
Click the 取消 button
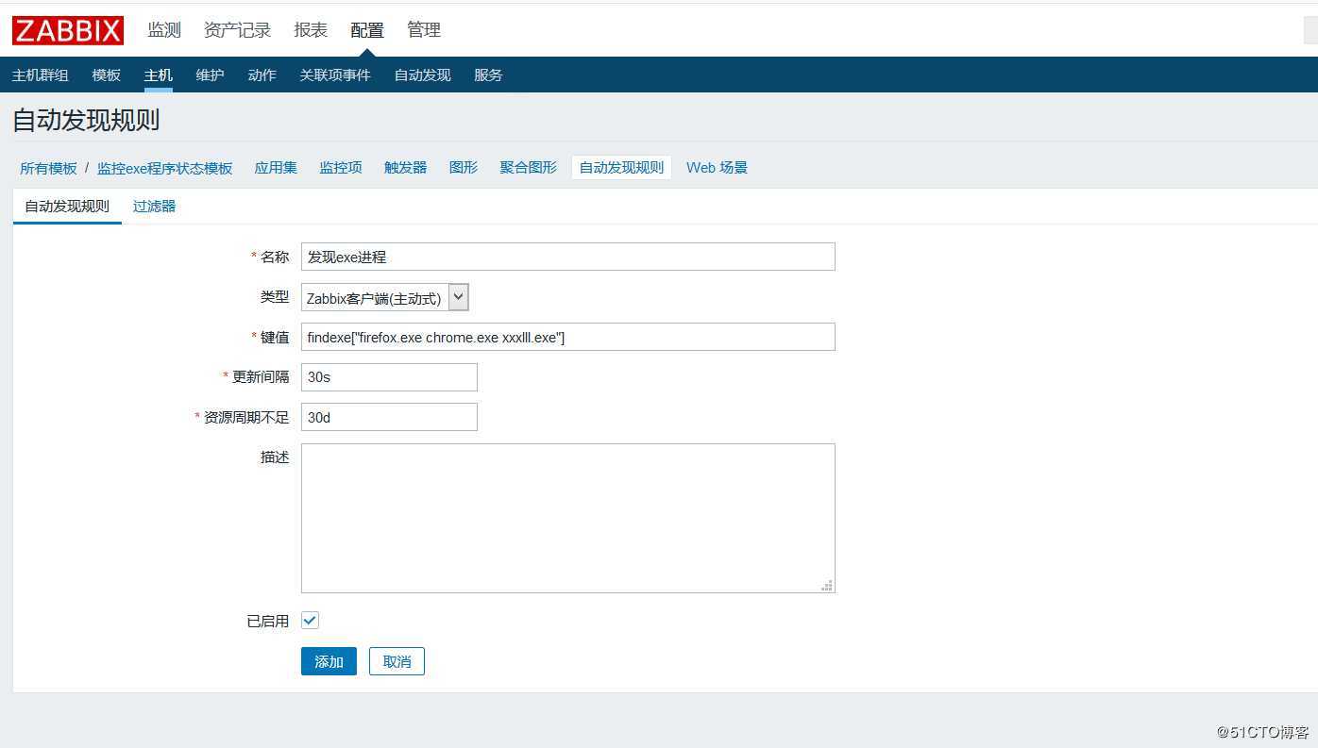click(397, 661)
